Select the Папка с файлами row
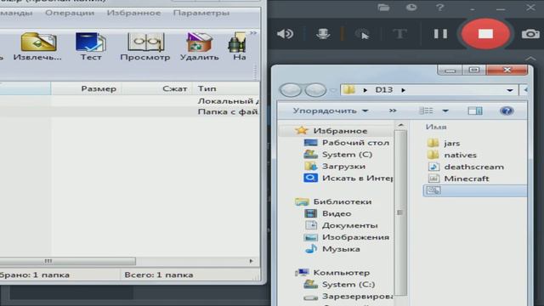The image size is (544, 306). pos(130,111)
